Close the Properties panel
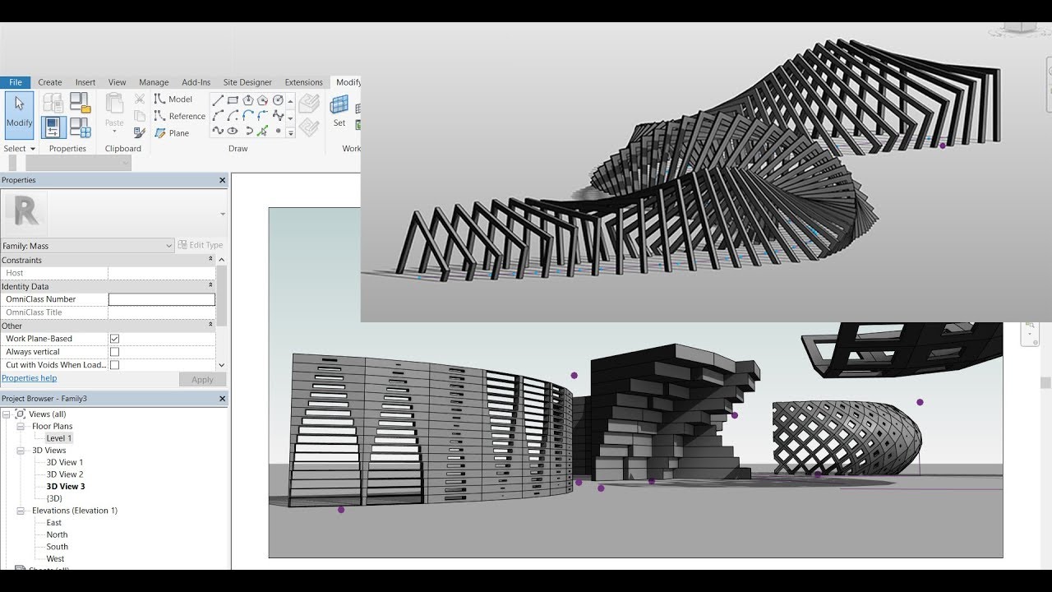The width and height of the screenshot is (1052, 592). click(222, 180)
